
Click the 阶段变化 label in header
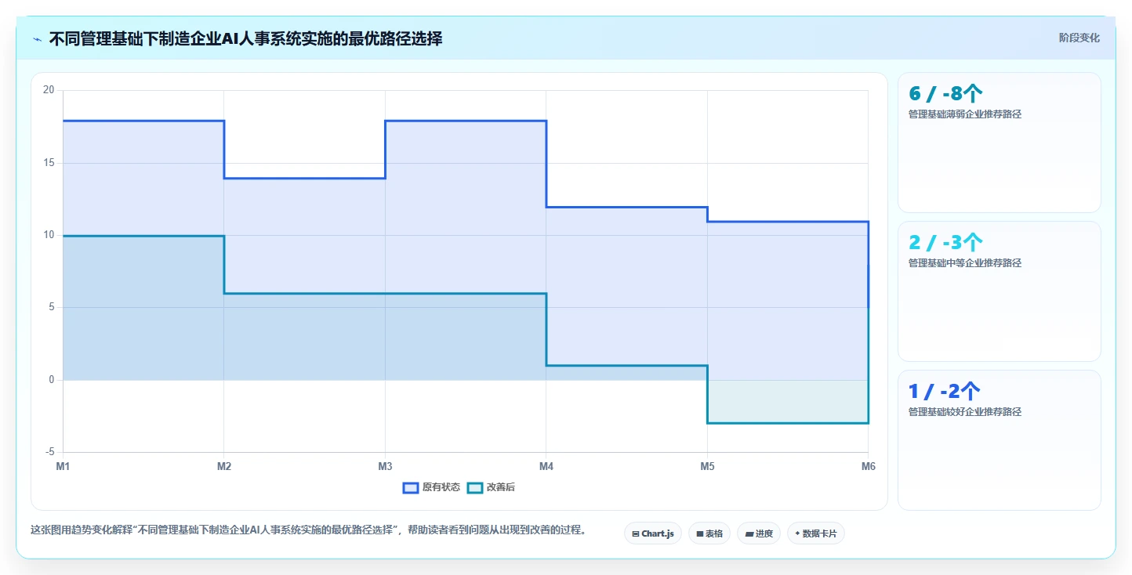[x=1079, y=38]
